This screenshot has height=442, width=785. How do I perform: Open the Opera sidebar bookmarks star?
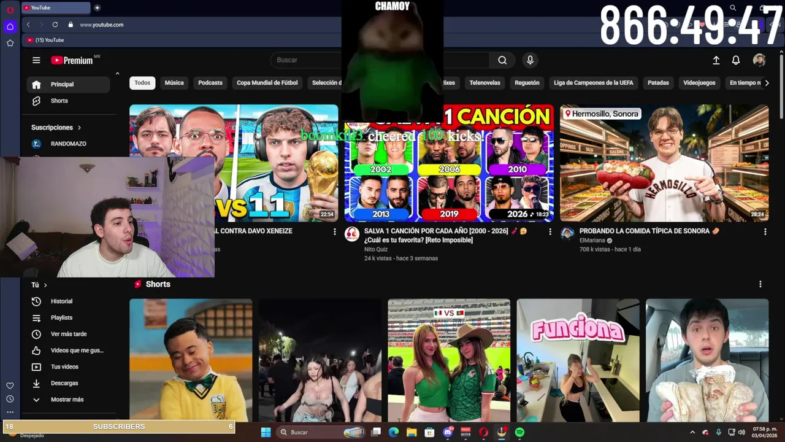(10, 43)
